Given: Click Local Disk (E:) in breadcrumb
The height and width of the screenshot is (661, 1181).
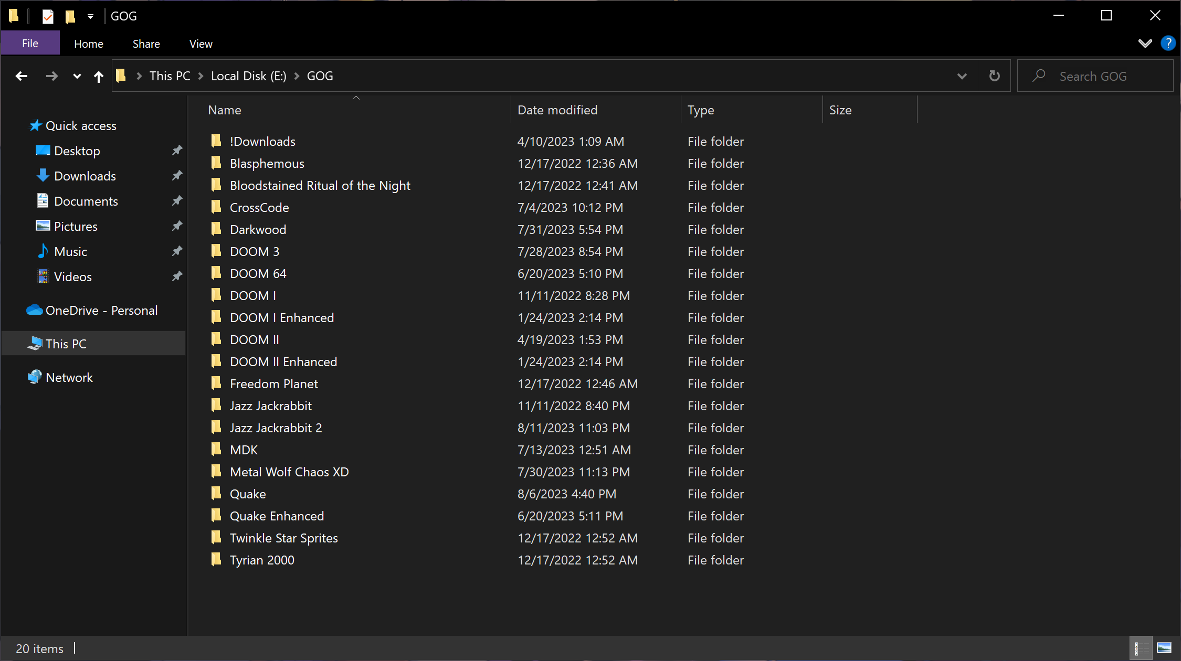Looking at the screenshot, I should pos(249,76).
